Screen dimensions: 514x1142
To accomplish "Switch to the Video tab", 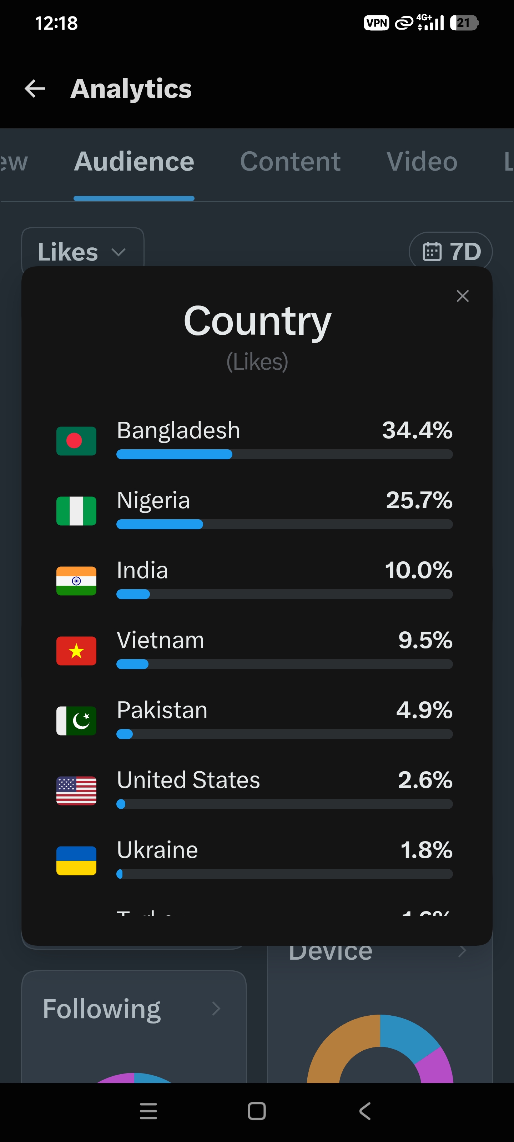I will click(x=422, y=161).
